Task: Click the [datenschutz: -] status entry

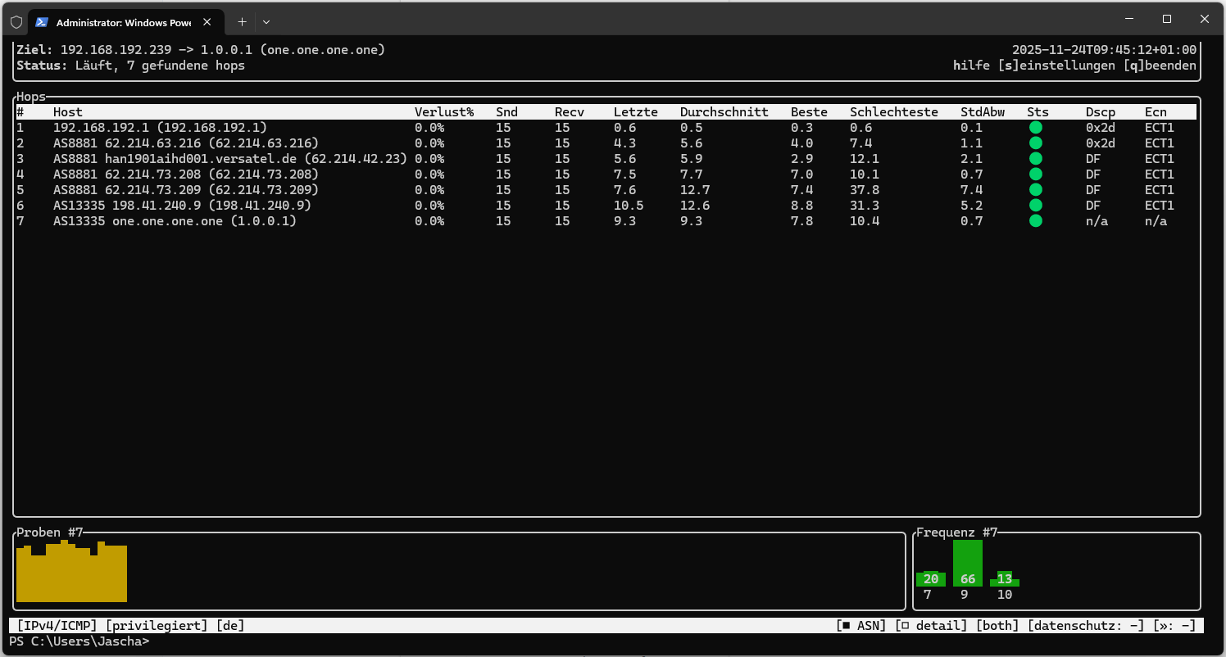Action: pos(1086,626)
